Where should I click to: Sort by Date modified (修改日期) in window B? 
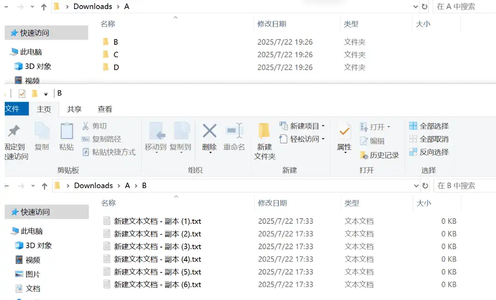(272, 203)
